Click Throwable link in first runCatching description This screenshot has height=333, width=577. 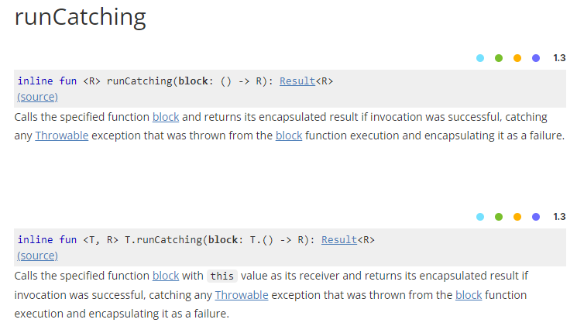[x=62, y=136]
